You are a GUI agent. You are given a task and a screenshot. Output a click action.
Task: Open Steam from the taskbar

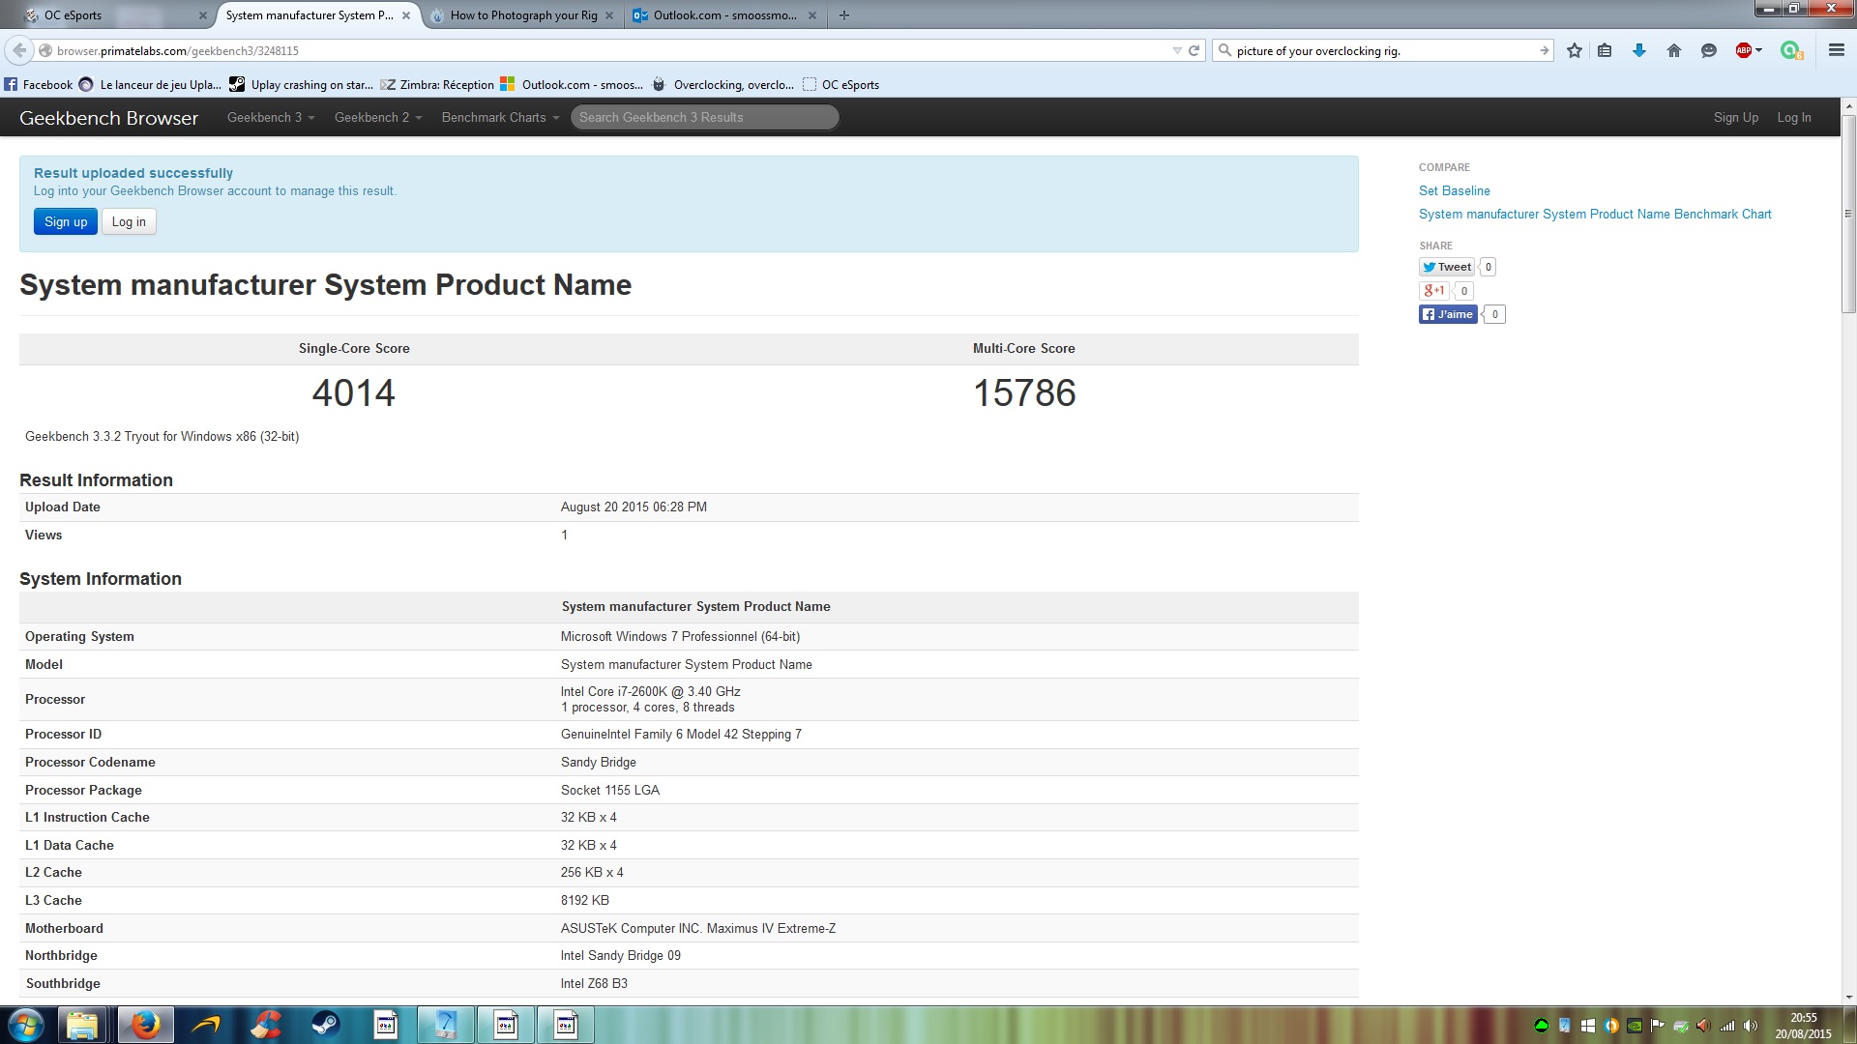click(x=325, y=1025)
